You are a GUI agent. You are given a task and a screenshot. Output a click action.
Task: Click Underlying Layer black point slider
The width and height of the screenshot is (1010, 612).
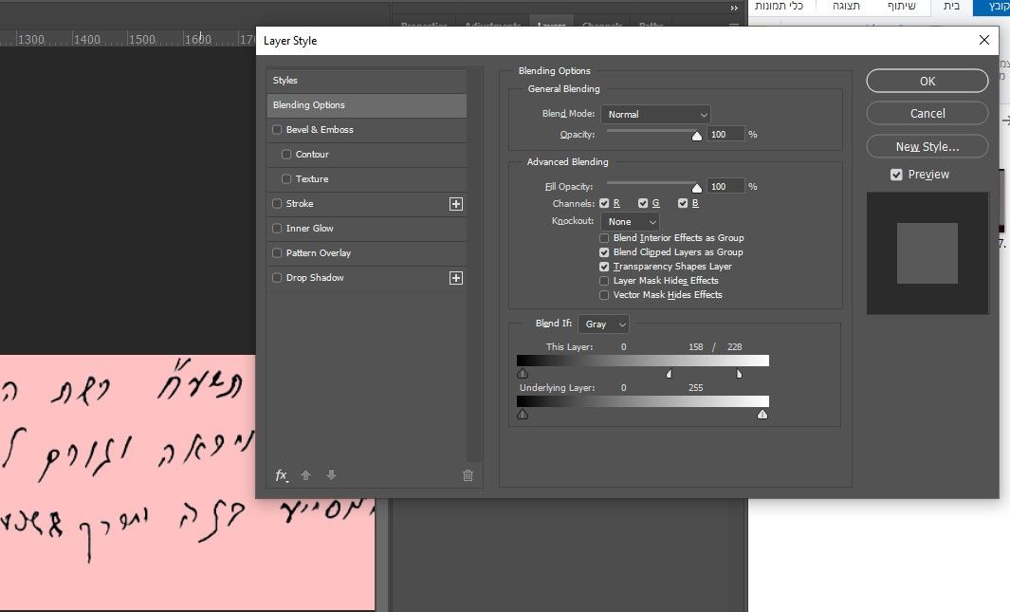point(523,415)
